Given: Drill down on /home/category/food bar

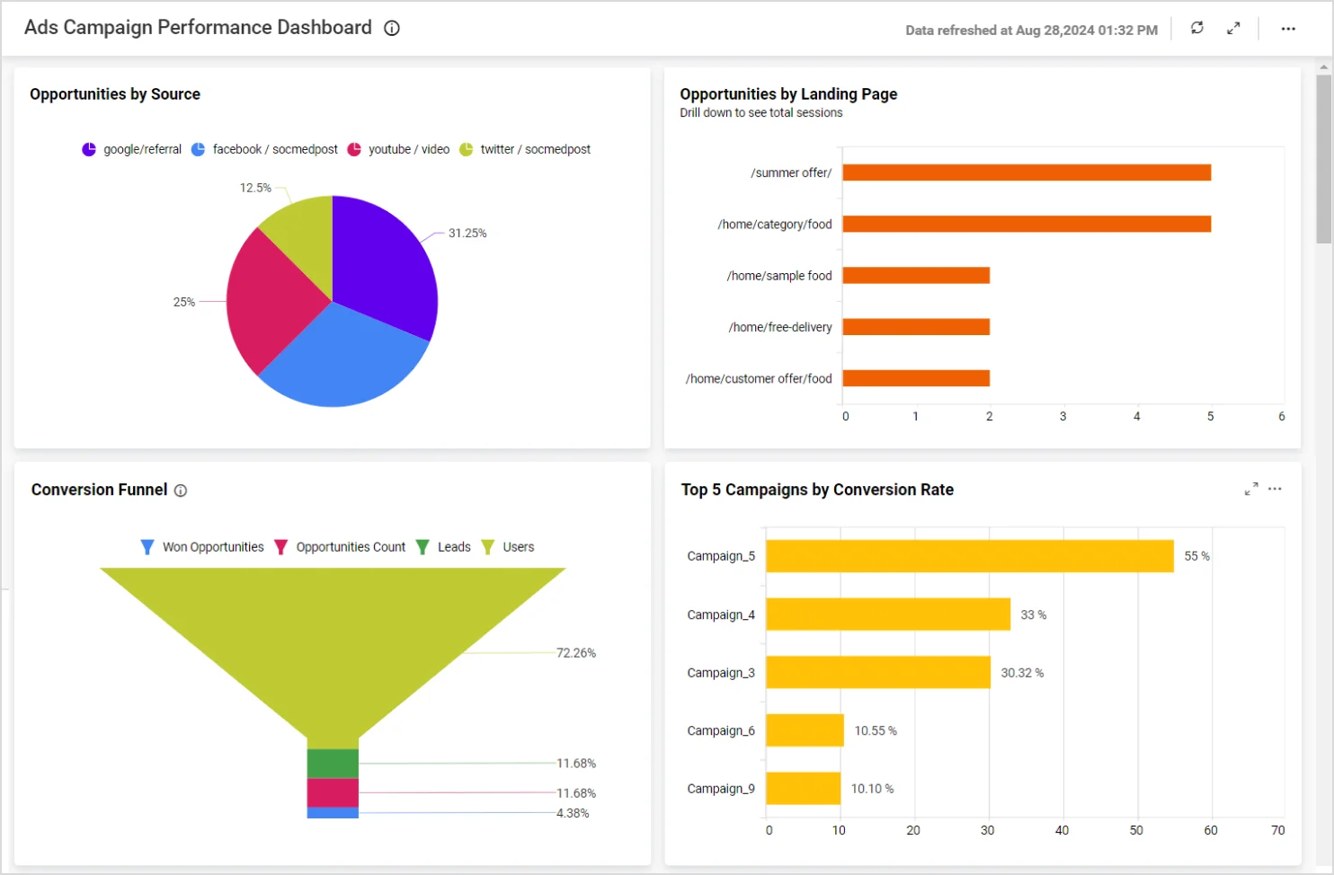Looking at the screenshot, I should 1026,224.
